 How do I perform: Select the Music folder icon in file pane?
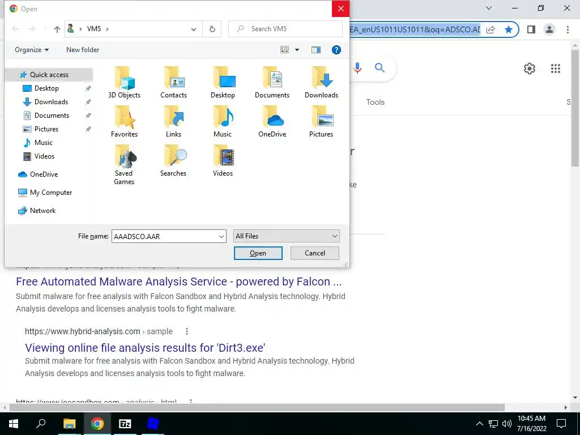click(223, 121)
